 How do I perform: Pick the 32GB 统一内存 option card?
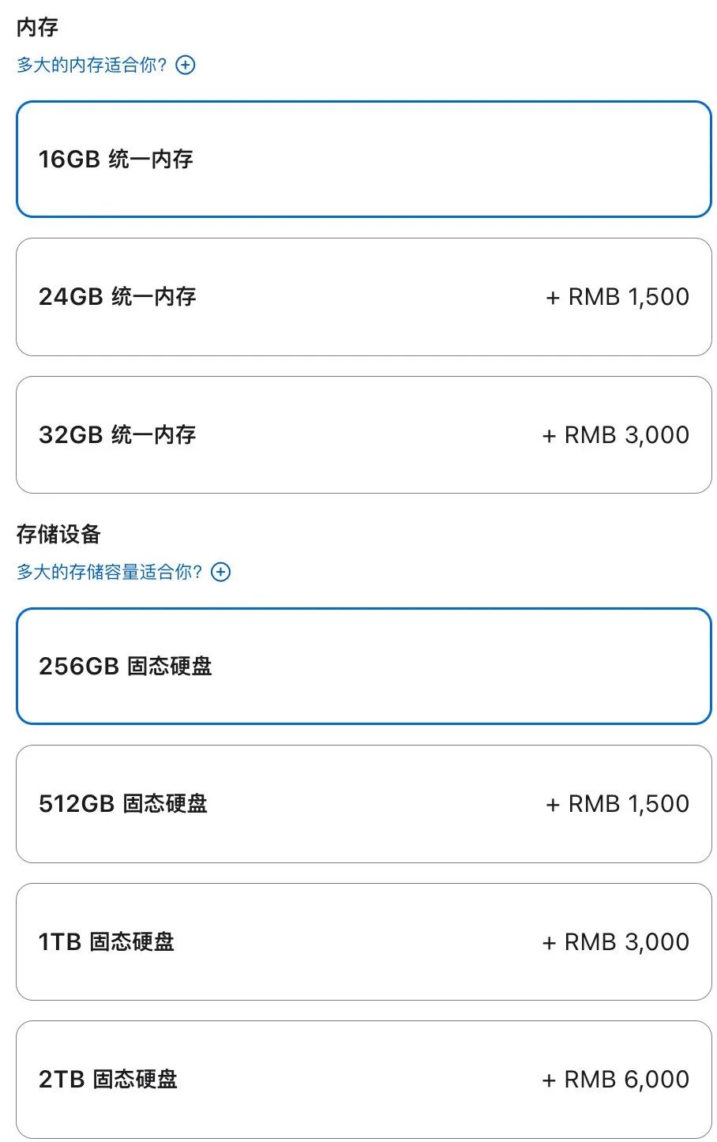pos(364,435)
